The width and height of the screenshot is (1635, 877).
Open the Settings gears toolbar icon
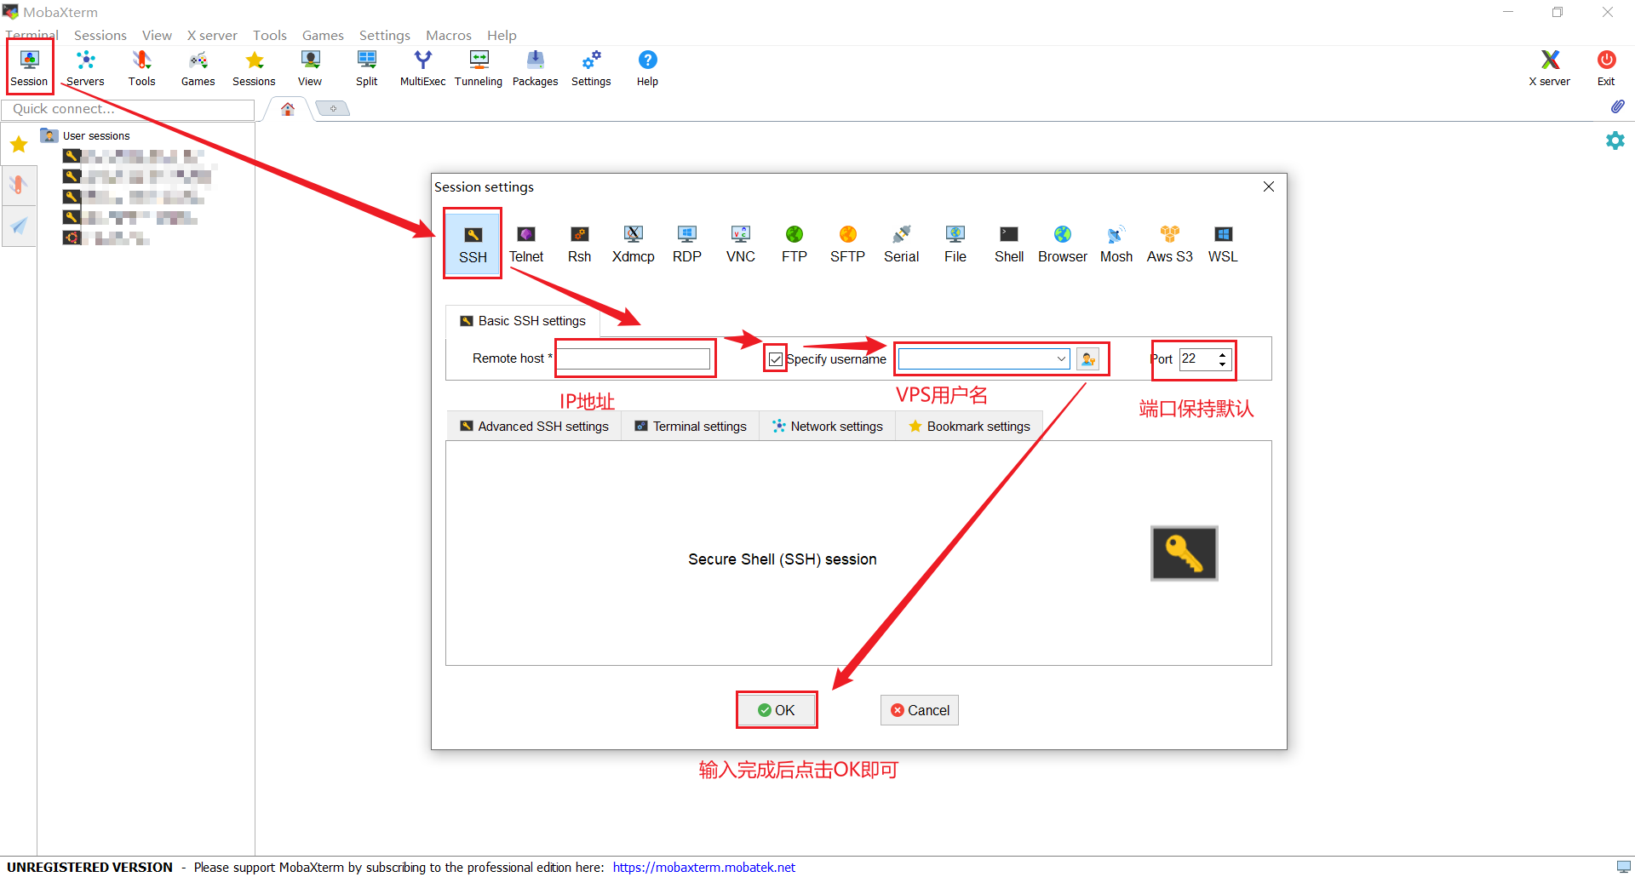[x=591, y=68]
